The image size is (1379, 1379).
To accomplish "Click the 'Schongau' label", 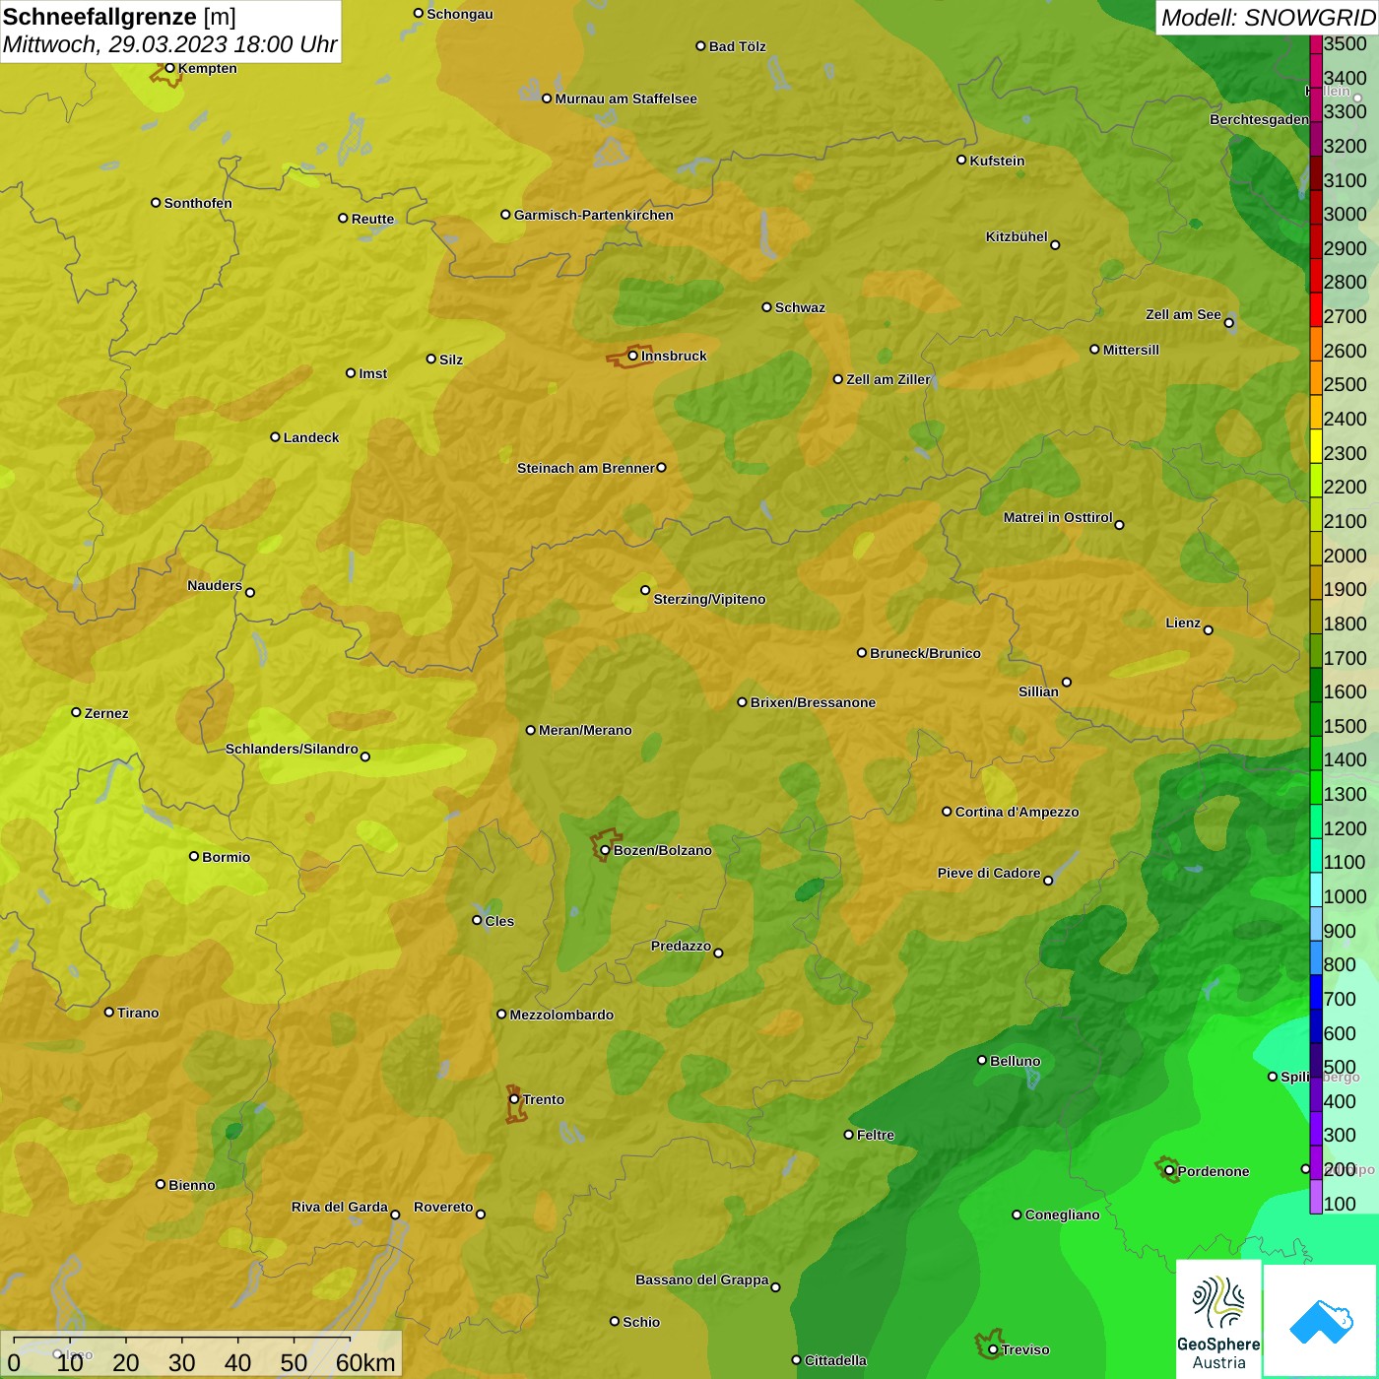I will 459,14.
